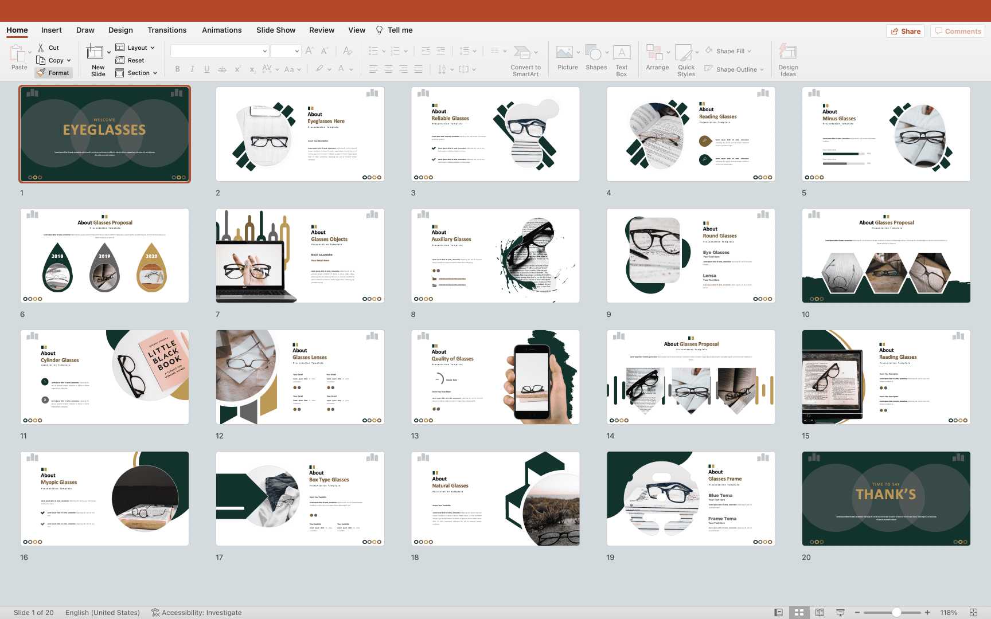
Task: Open the Shapes gallery icon
Action: [x=594, y=53]
